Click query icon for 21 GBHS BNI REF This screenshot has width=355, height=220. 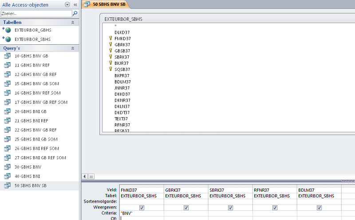point(8,121)
